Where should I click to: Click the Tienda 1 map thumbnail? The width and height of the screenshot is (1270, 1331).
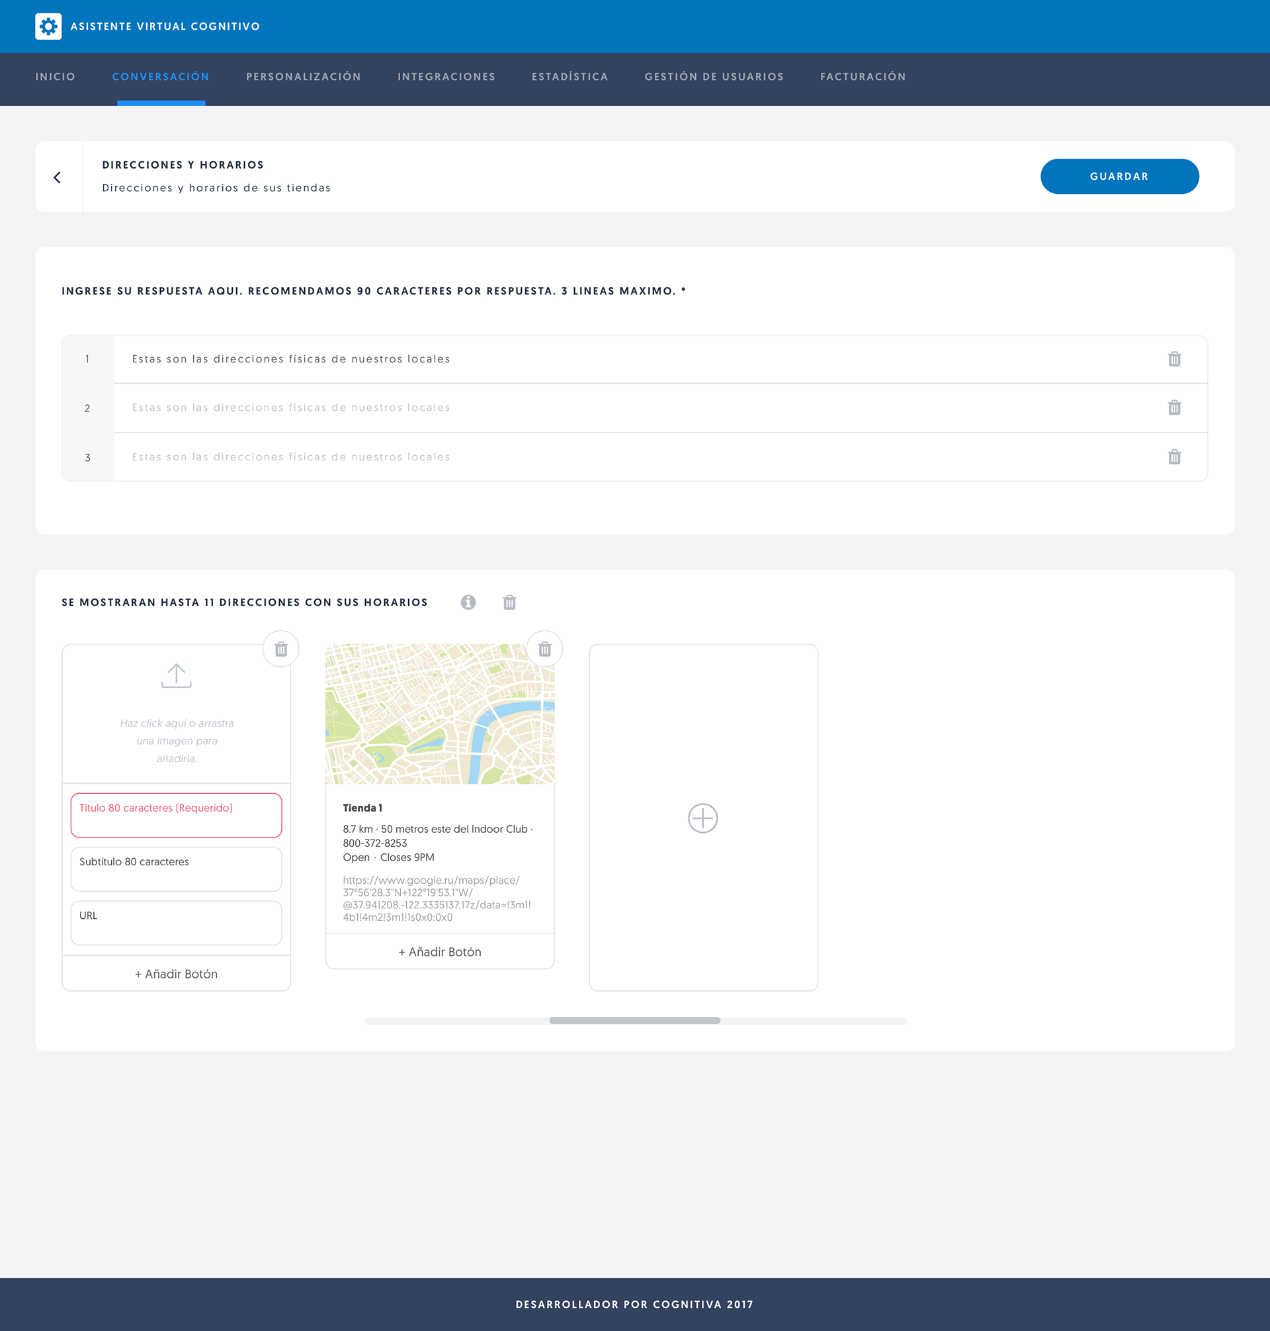coord(439,714)
